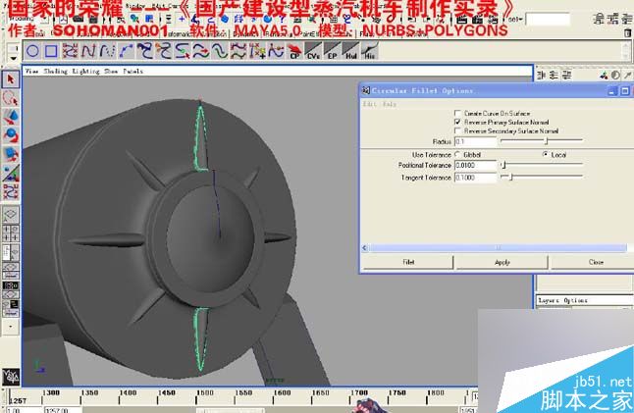This screenshot has width=634, height=413.
Task: Open viewport Panels menu
Action: point(133,72)
